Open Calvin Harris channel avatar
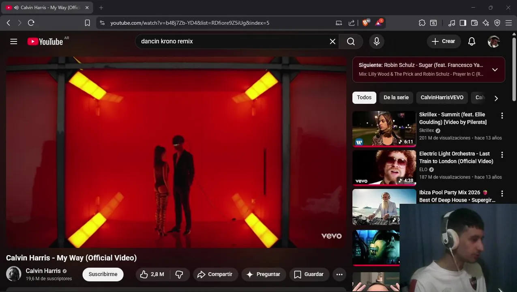The image size is (517, 292). [13, 274]
